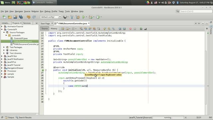The image size is (213, 120).
Task: Click Stop Macro Recording square icon
Action: [135, 29]
